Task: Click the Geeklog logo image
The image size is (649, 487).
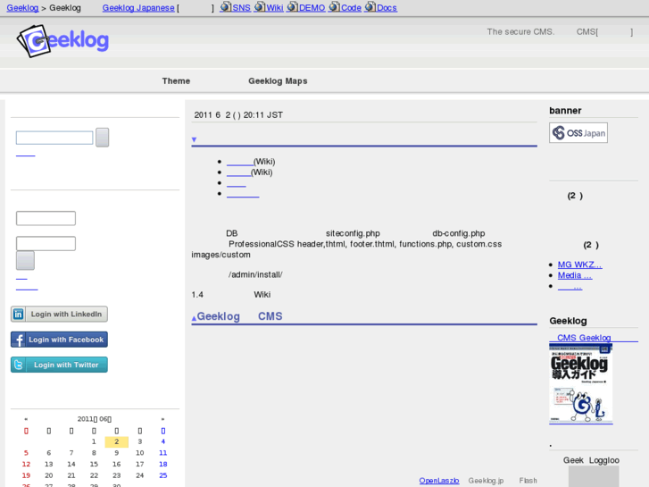Action: [x=62, y=40]
